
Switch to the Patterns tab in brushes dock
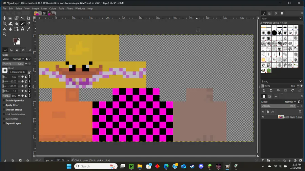(270, 13)
